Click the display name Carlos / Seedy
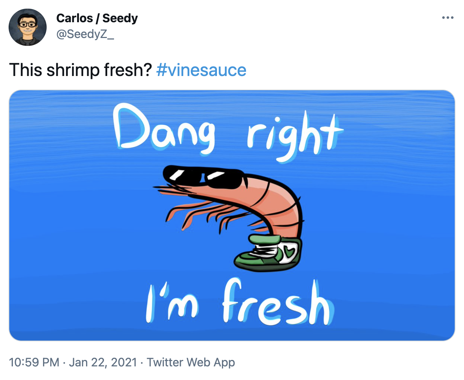Viewport: 464px width, 380px height. coord(97,18)
